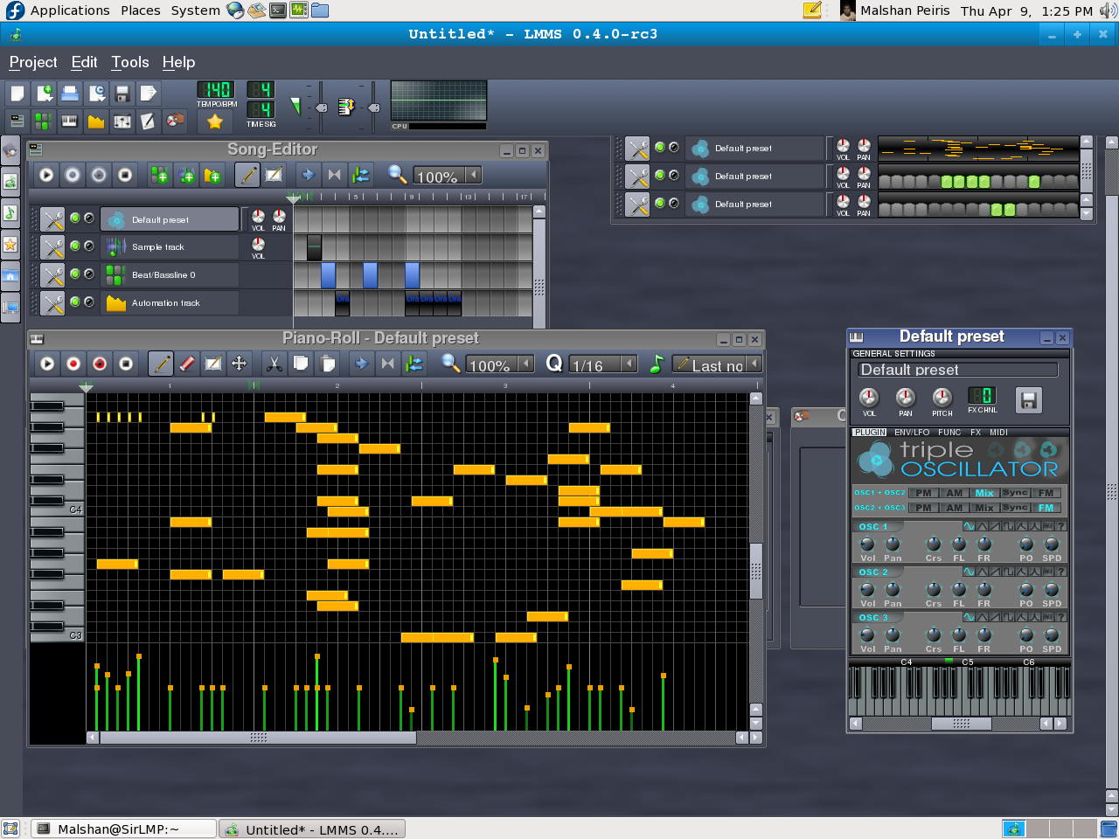The height and width of the screenshot is (839, 1119).
Task: Toggle the Automation track green mute LED
Action: click(75, 302)
